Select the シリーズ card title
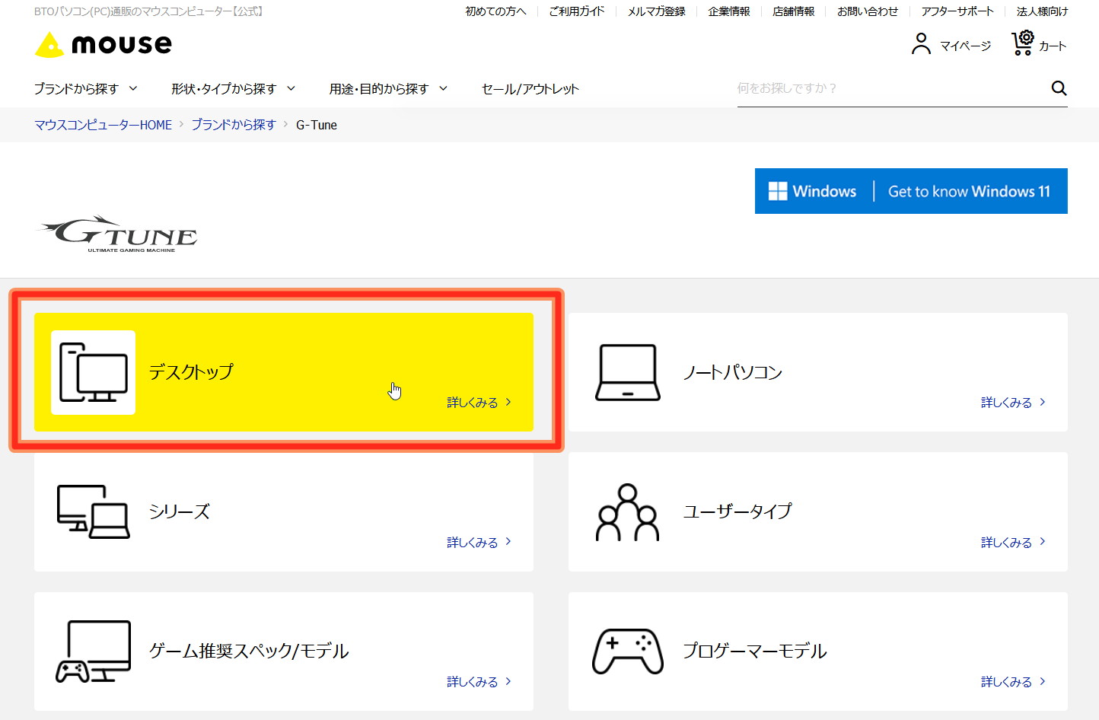The width and height of the screenshot is (1099, 720). click(179, 511)
